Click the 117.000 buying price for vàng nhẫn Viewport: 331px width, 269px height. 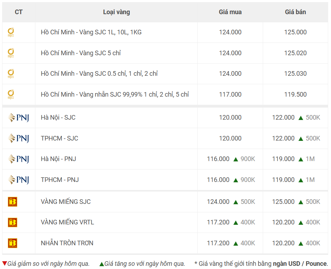(230, 95)
